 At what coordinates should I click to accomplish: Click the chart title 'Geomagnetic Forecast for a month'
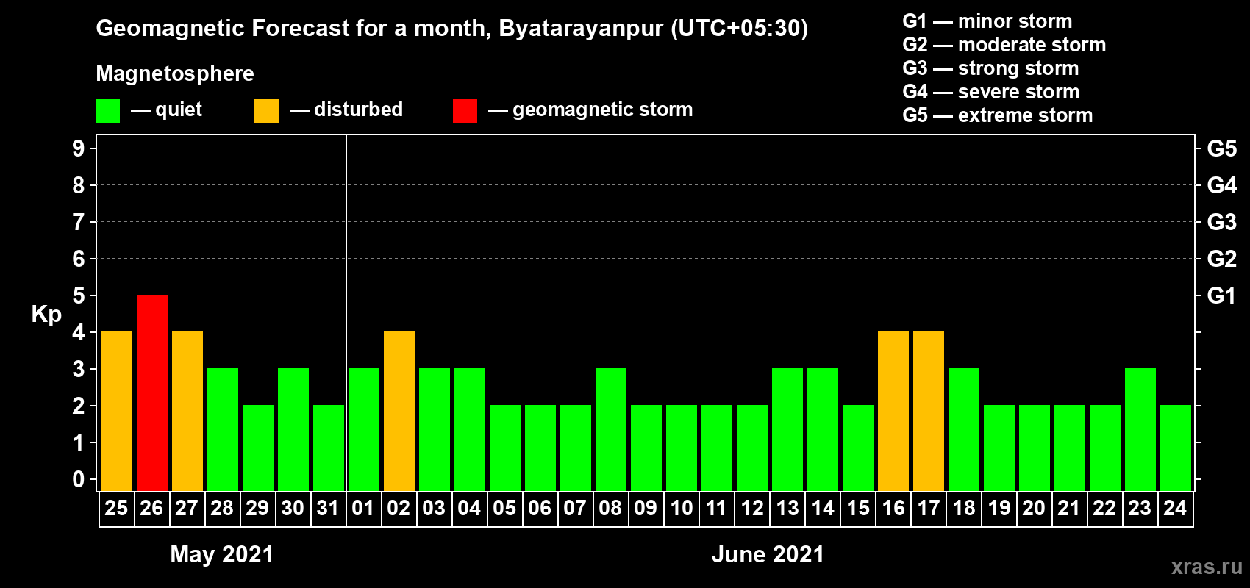[293, 29]
